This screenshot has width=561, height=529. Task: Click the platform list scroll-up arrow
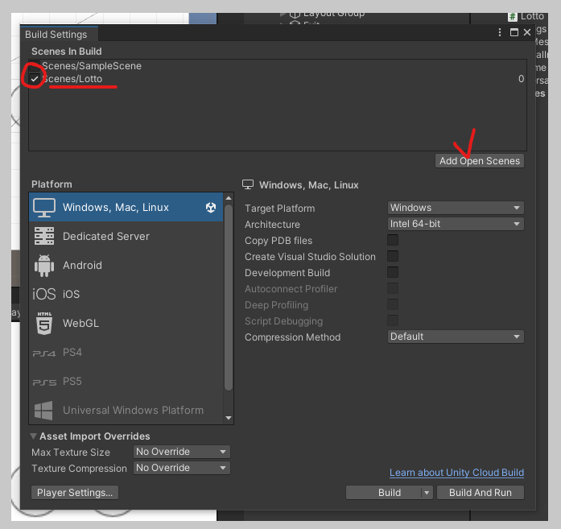(229, 198)
